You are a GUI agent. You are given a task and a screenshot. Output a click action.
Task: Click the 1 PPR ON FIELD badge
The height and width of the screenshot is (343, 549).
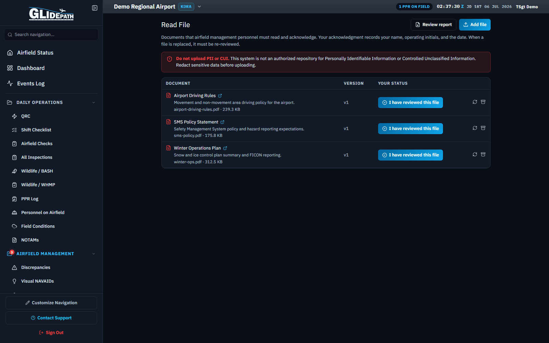(x=414, y=7)
